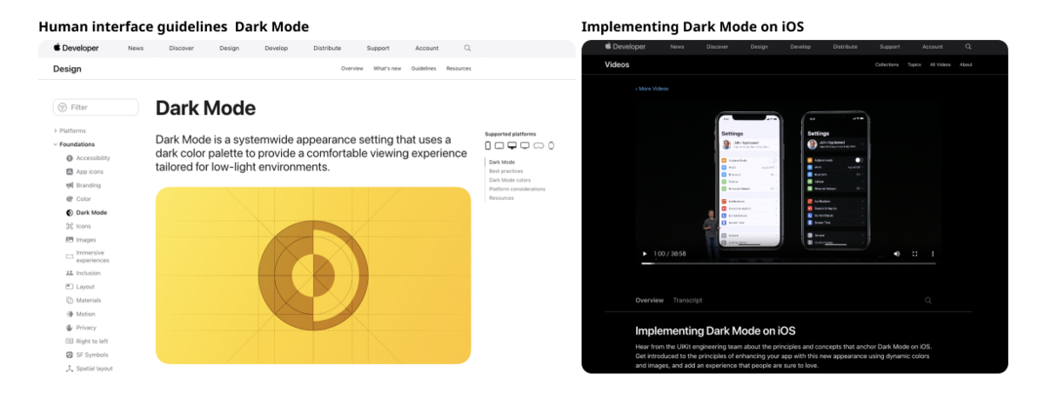Switch to the Overview tab under the video

(x=649, y=300)
